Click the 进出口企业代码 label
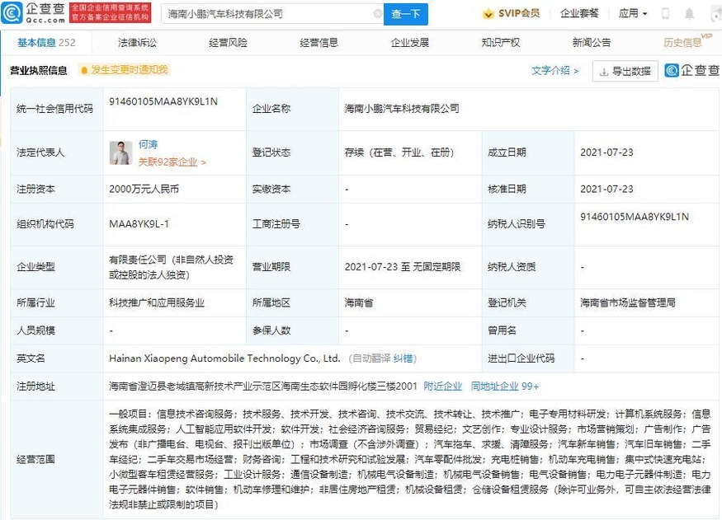Screen dimensions: 722x520 (x=521, y=358)
